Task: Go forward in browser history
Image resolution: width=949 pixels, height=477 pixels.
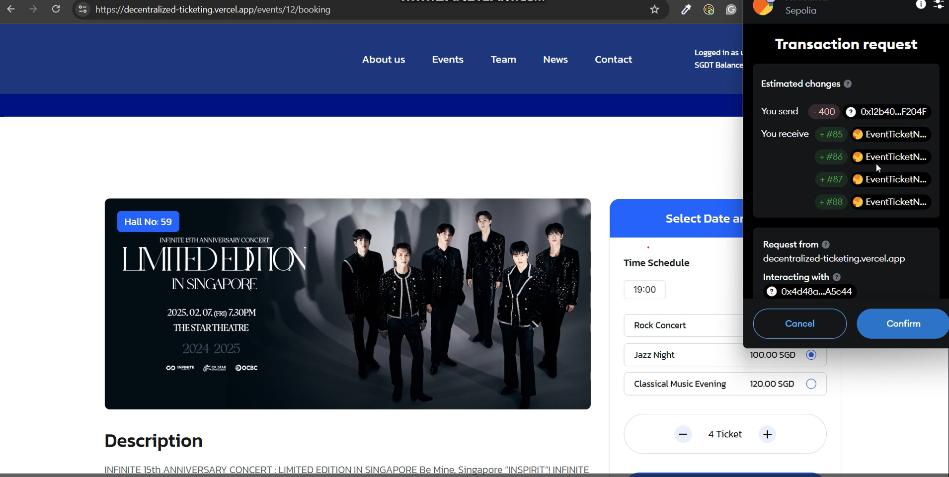Action: pyautogui.click(x=33, y=9)
